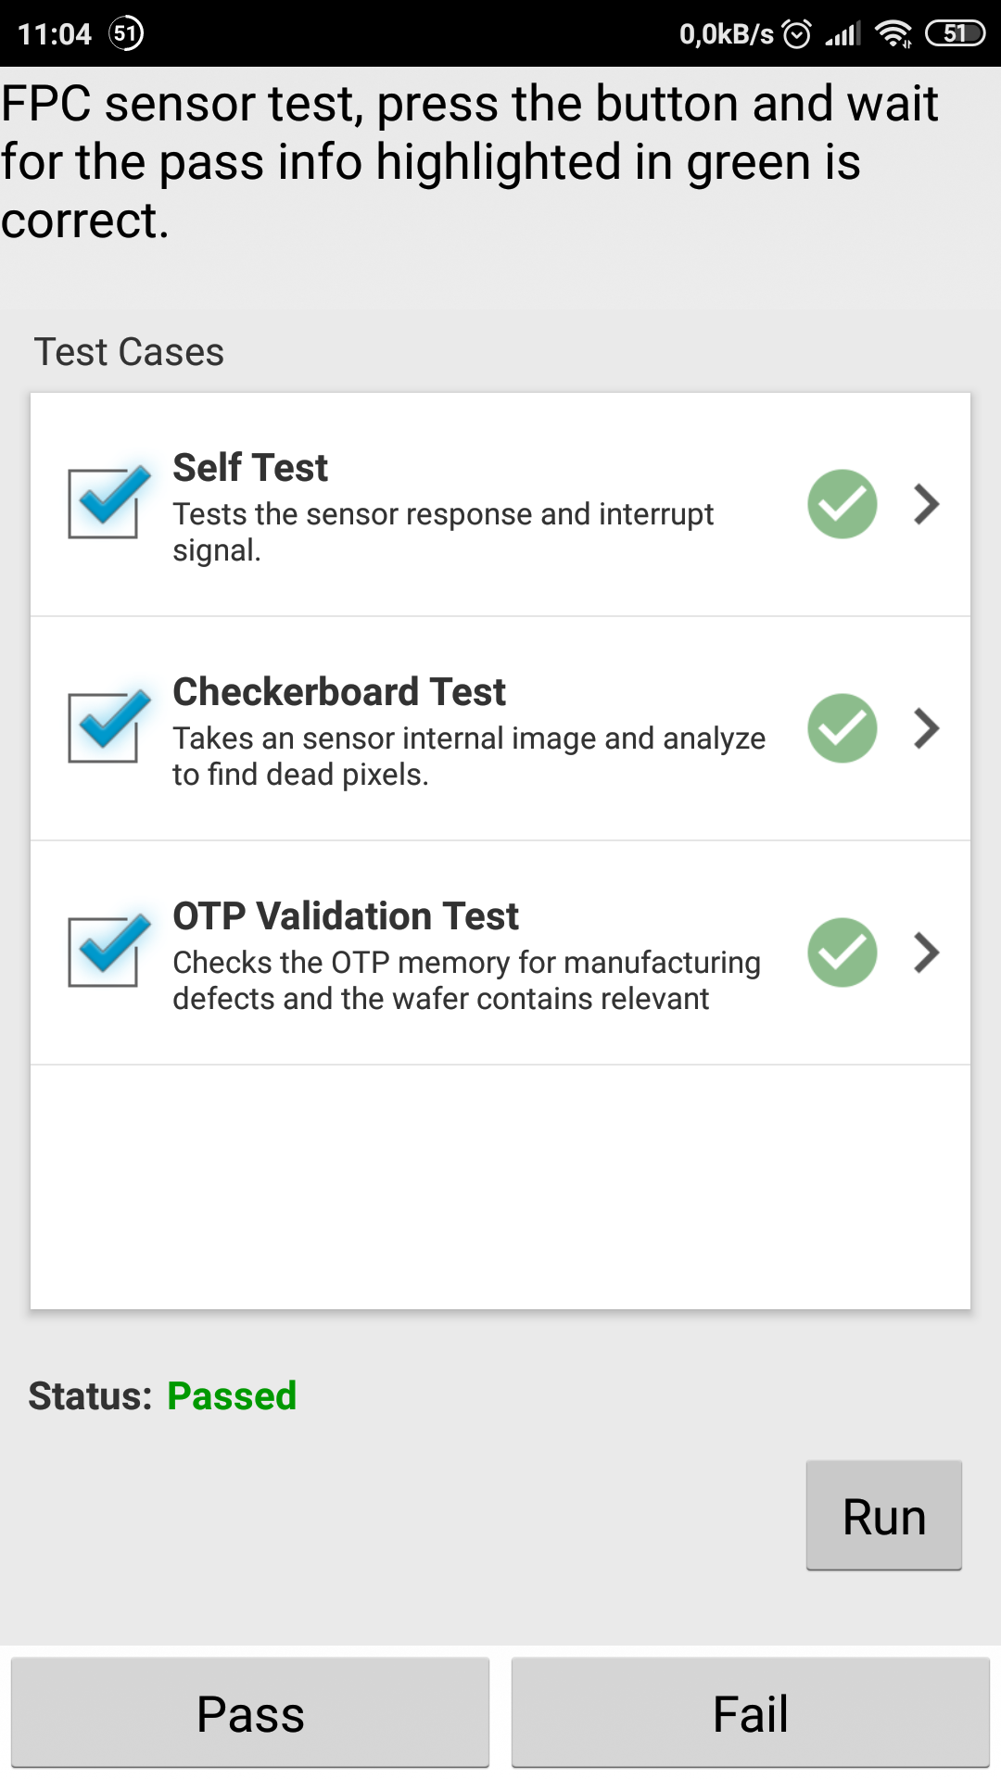This screenshot has width=1001, height=1779.
Task: Tap the Fail button
Action: tap(751, 1713)
